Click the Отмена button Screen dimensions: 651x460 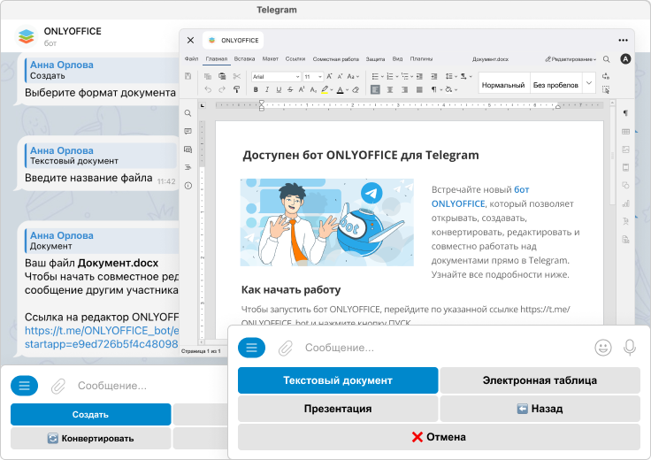point(439,437)
